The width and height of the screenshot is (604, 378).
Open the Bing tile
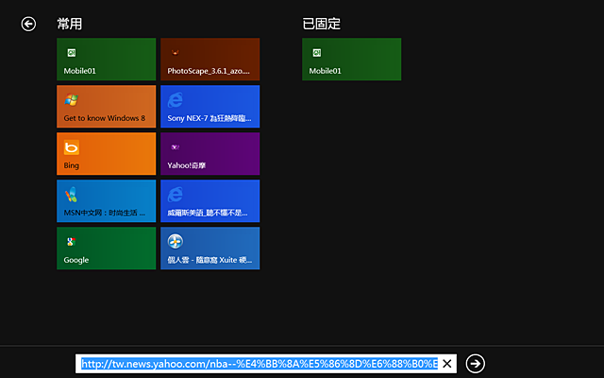click(x=107, y=153)
